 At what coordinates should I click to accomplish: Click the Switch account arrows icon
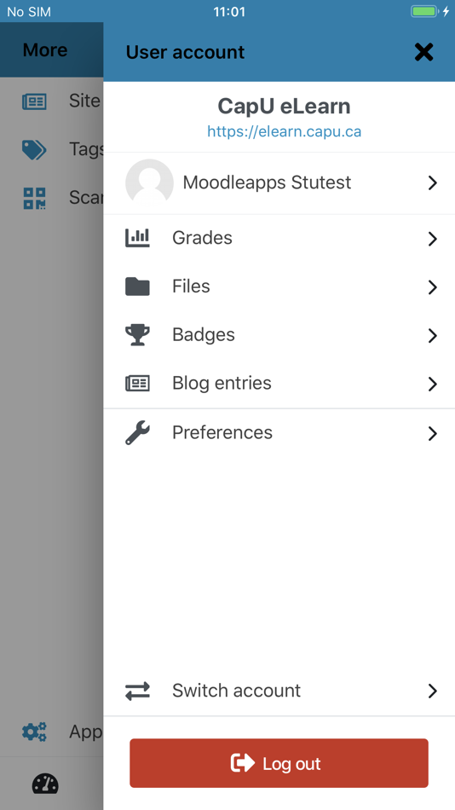[137, 691]
